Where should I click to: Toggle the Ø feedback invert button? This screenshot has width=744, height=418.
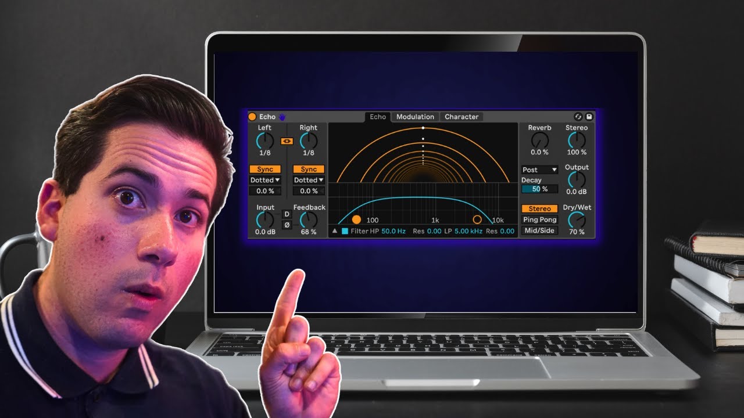287,225
